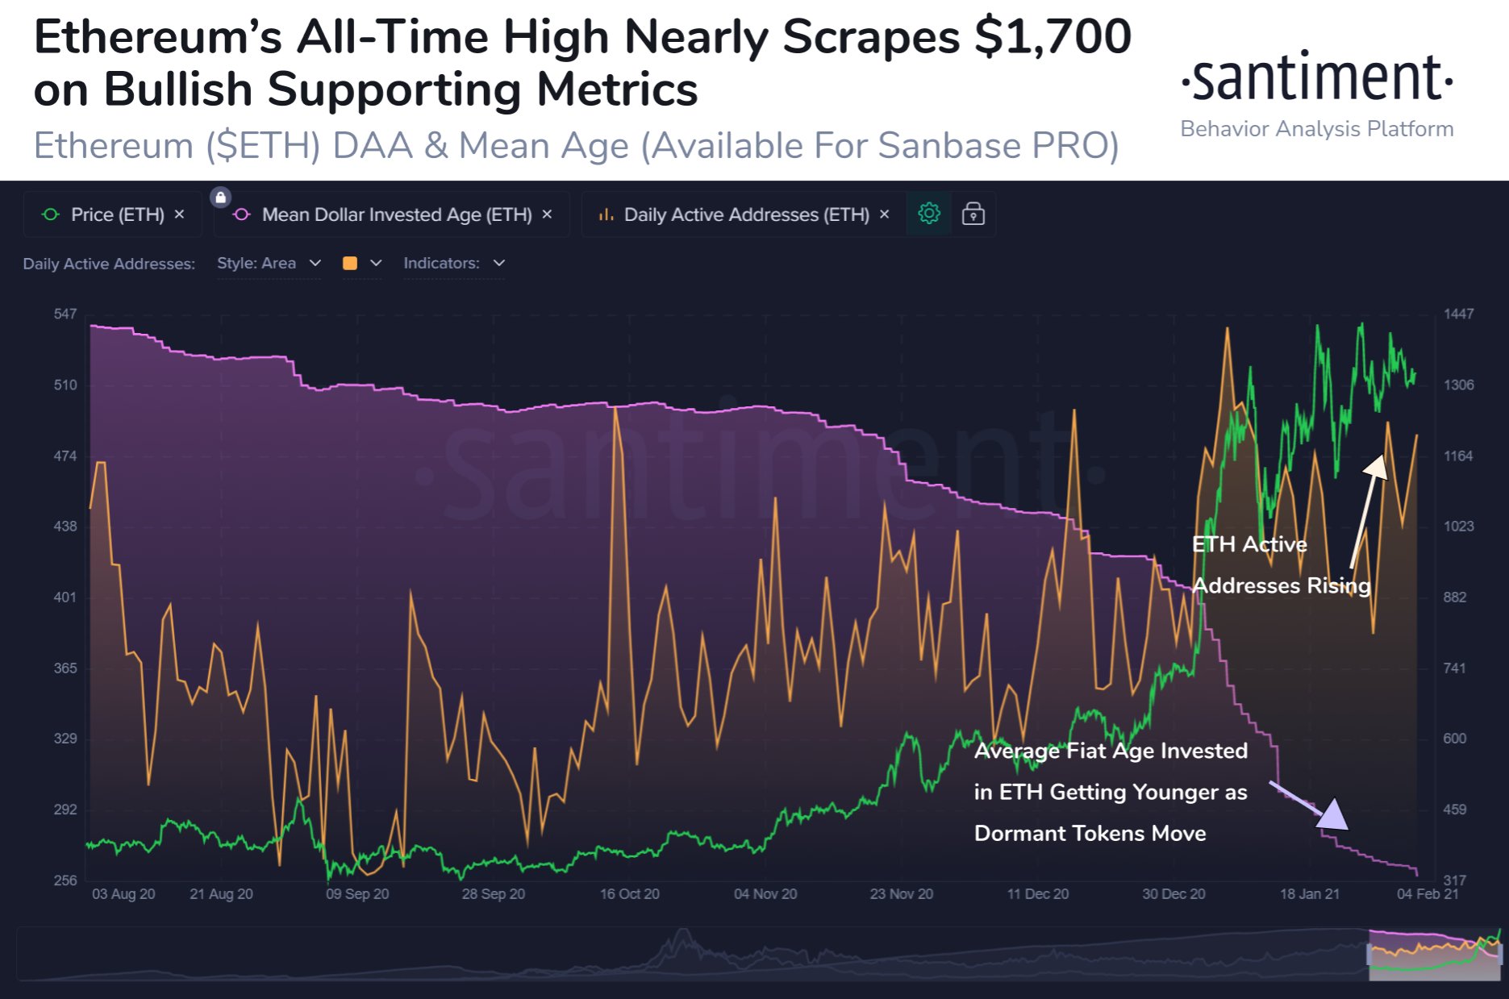Image resolution: width=1509 pixels, height=999 pixels.
Task: Click the bar chart icon on Daily Active Addresses
Action: point(606,214)
